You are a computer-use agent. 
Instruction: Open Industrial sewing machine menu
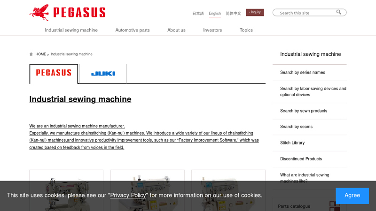click(x=71, y=30)
